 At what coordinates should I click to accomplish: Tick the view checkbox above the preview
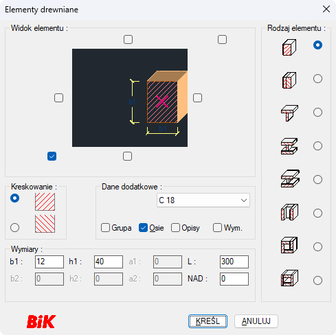pyautogui.click(x=128, y=39)
